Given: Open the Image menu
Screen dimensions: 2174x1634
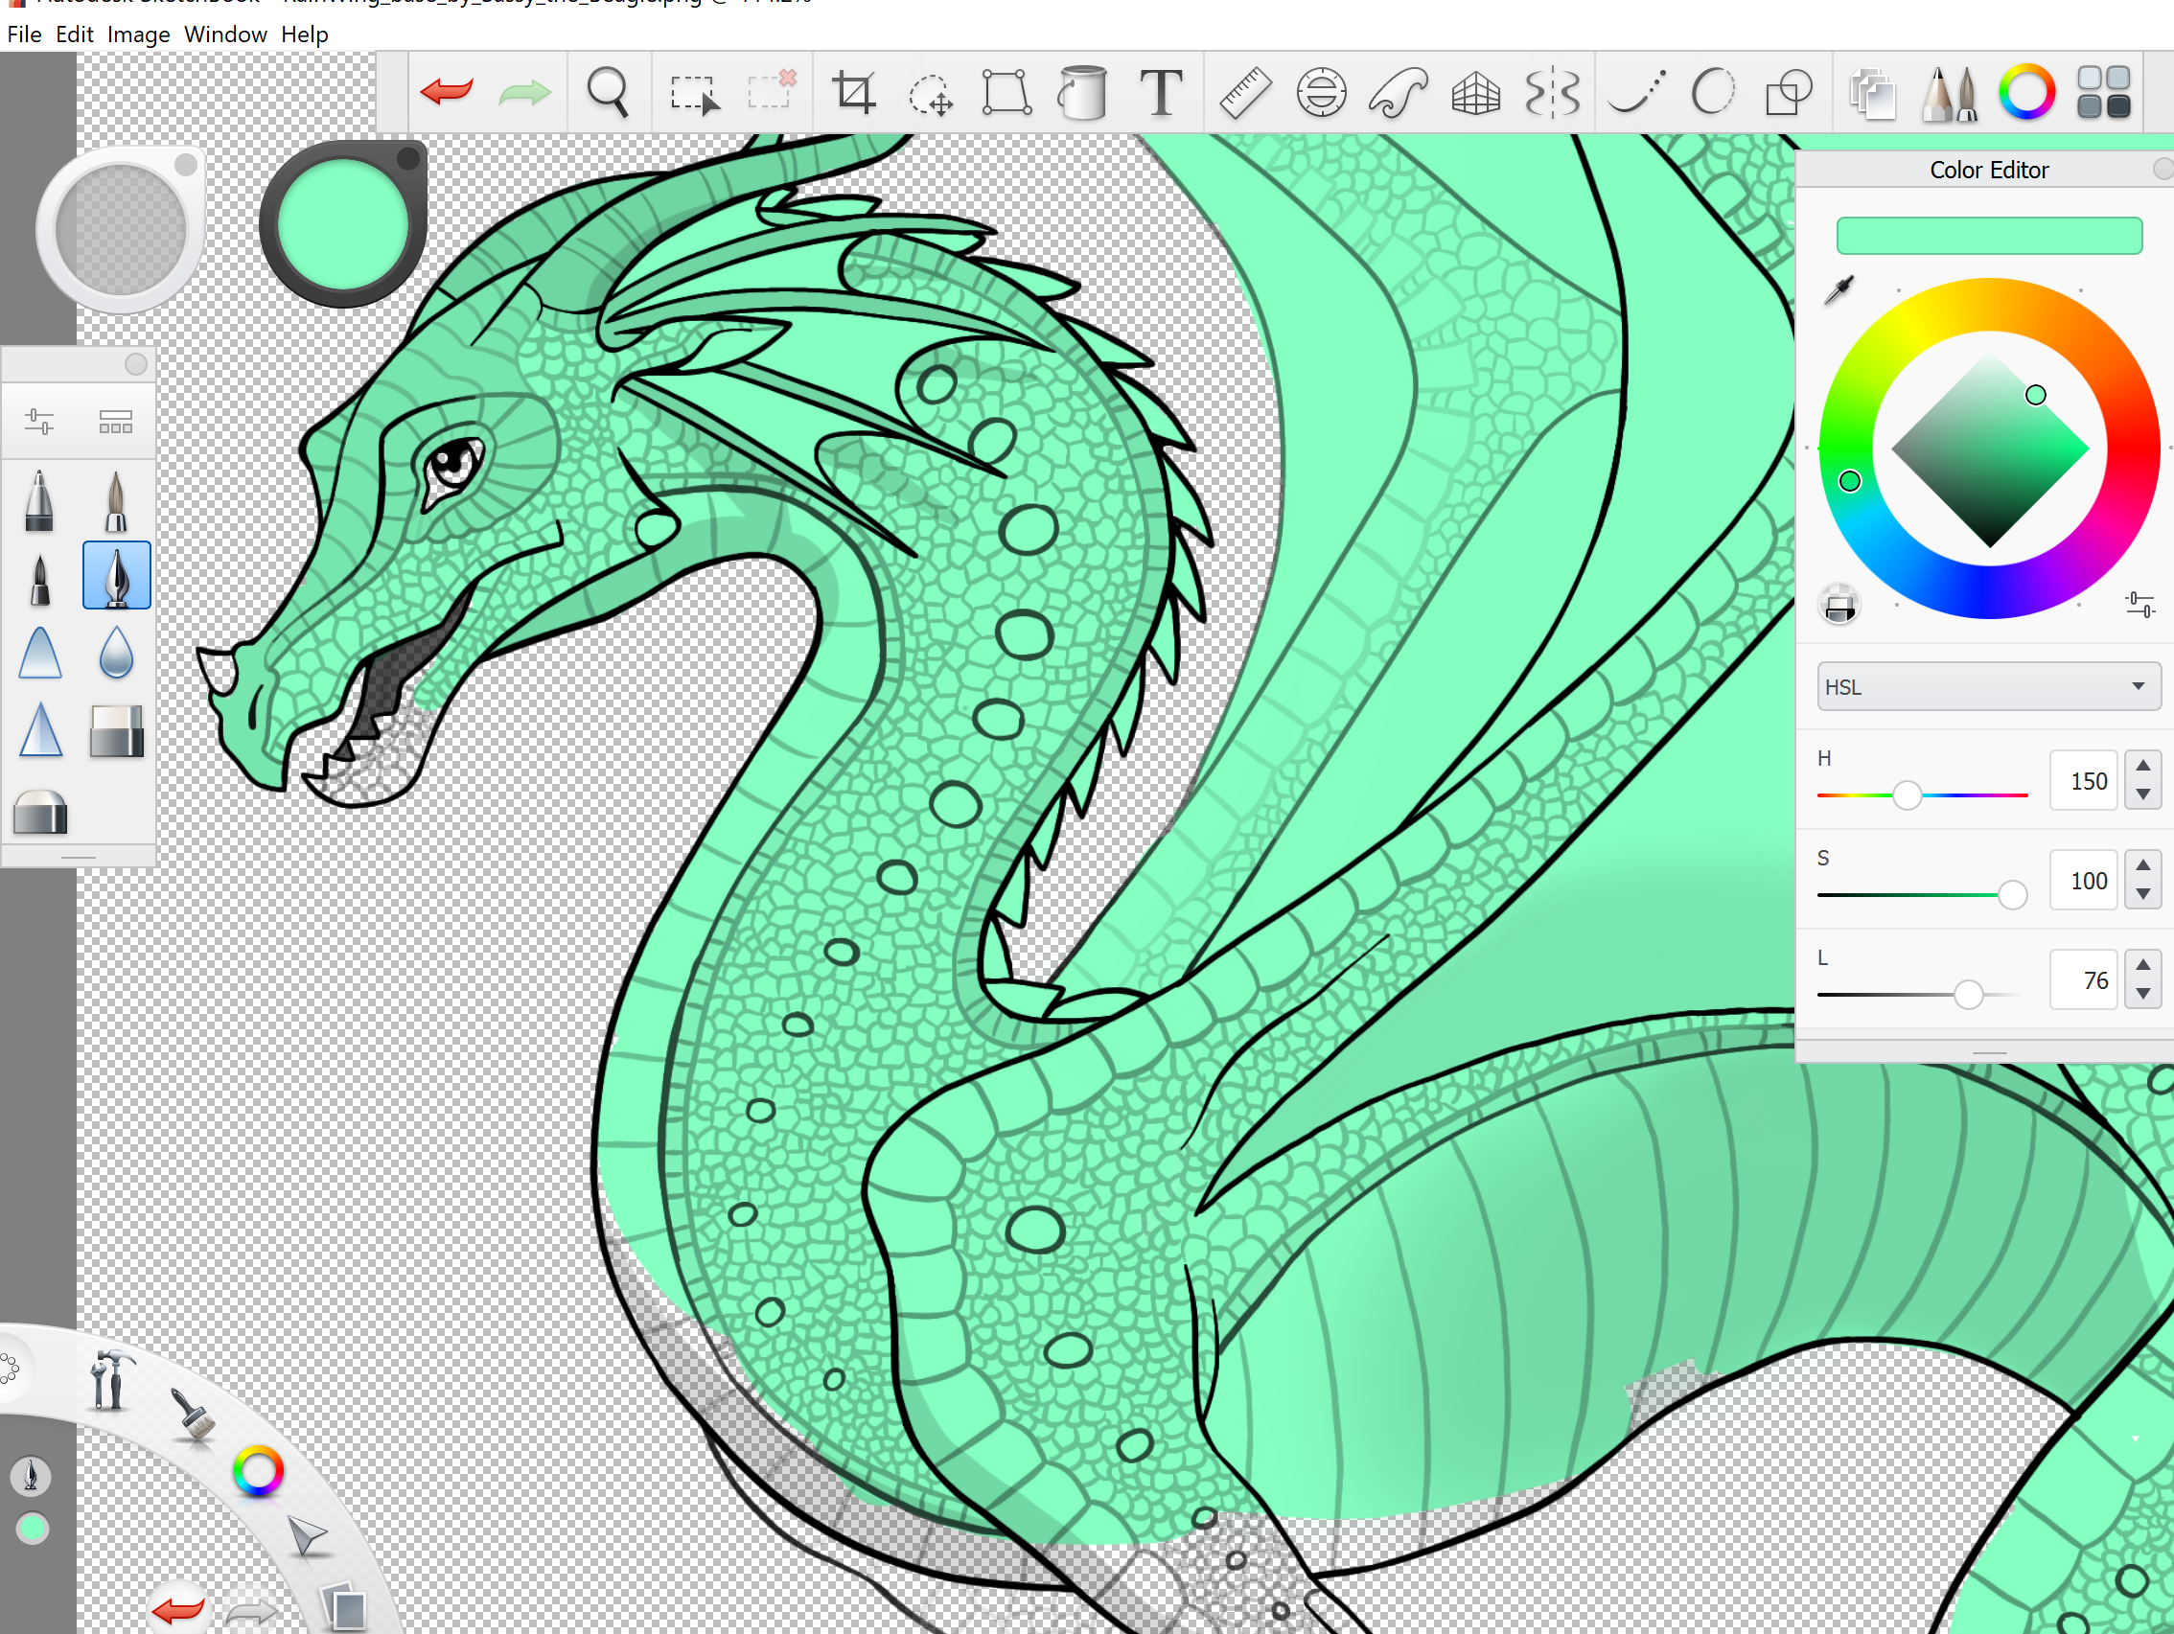Looking at the screenshot, I should coord(138,35).
